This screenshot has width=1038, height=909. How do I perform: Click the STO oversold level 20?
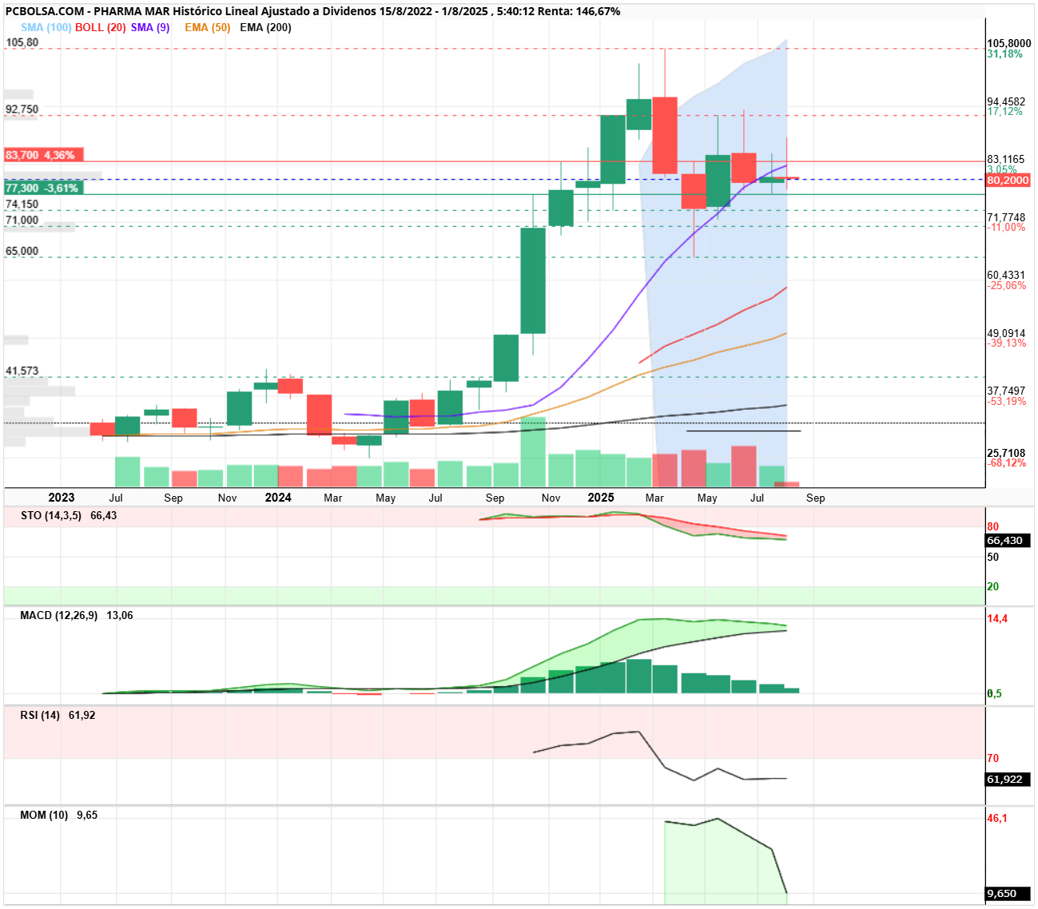click(x=993, y=586)
